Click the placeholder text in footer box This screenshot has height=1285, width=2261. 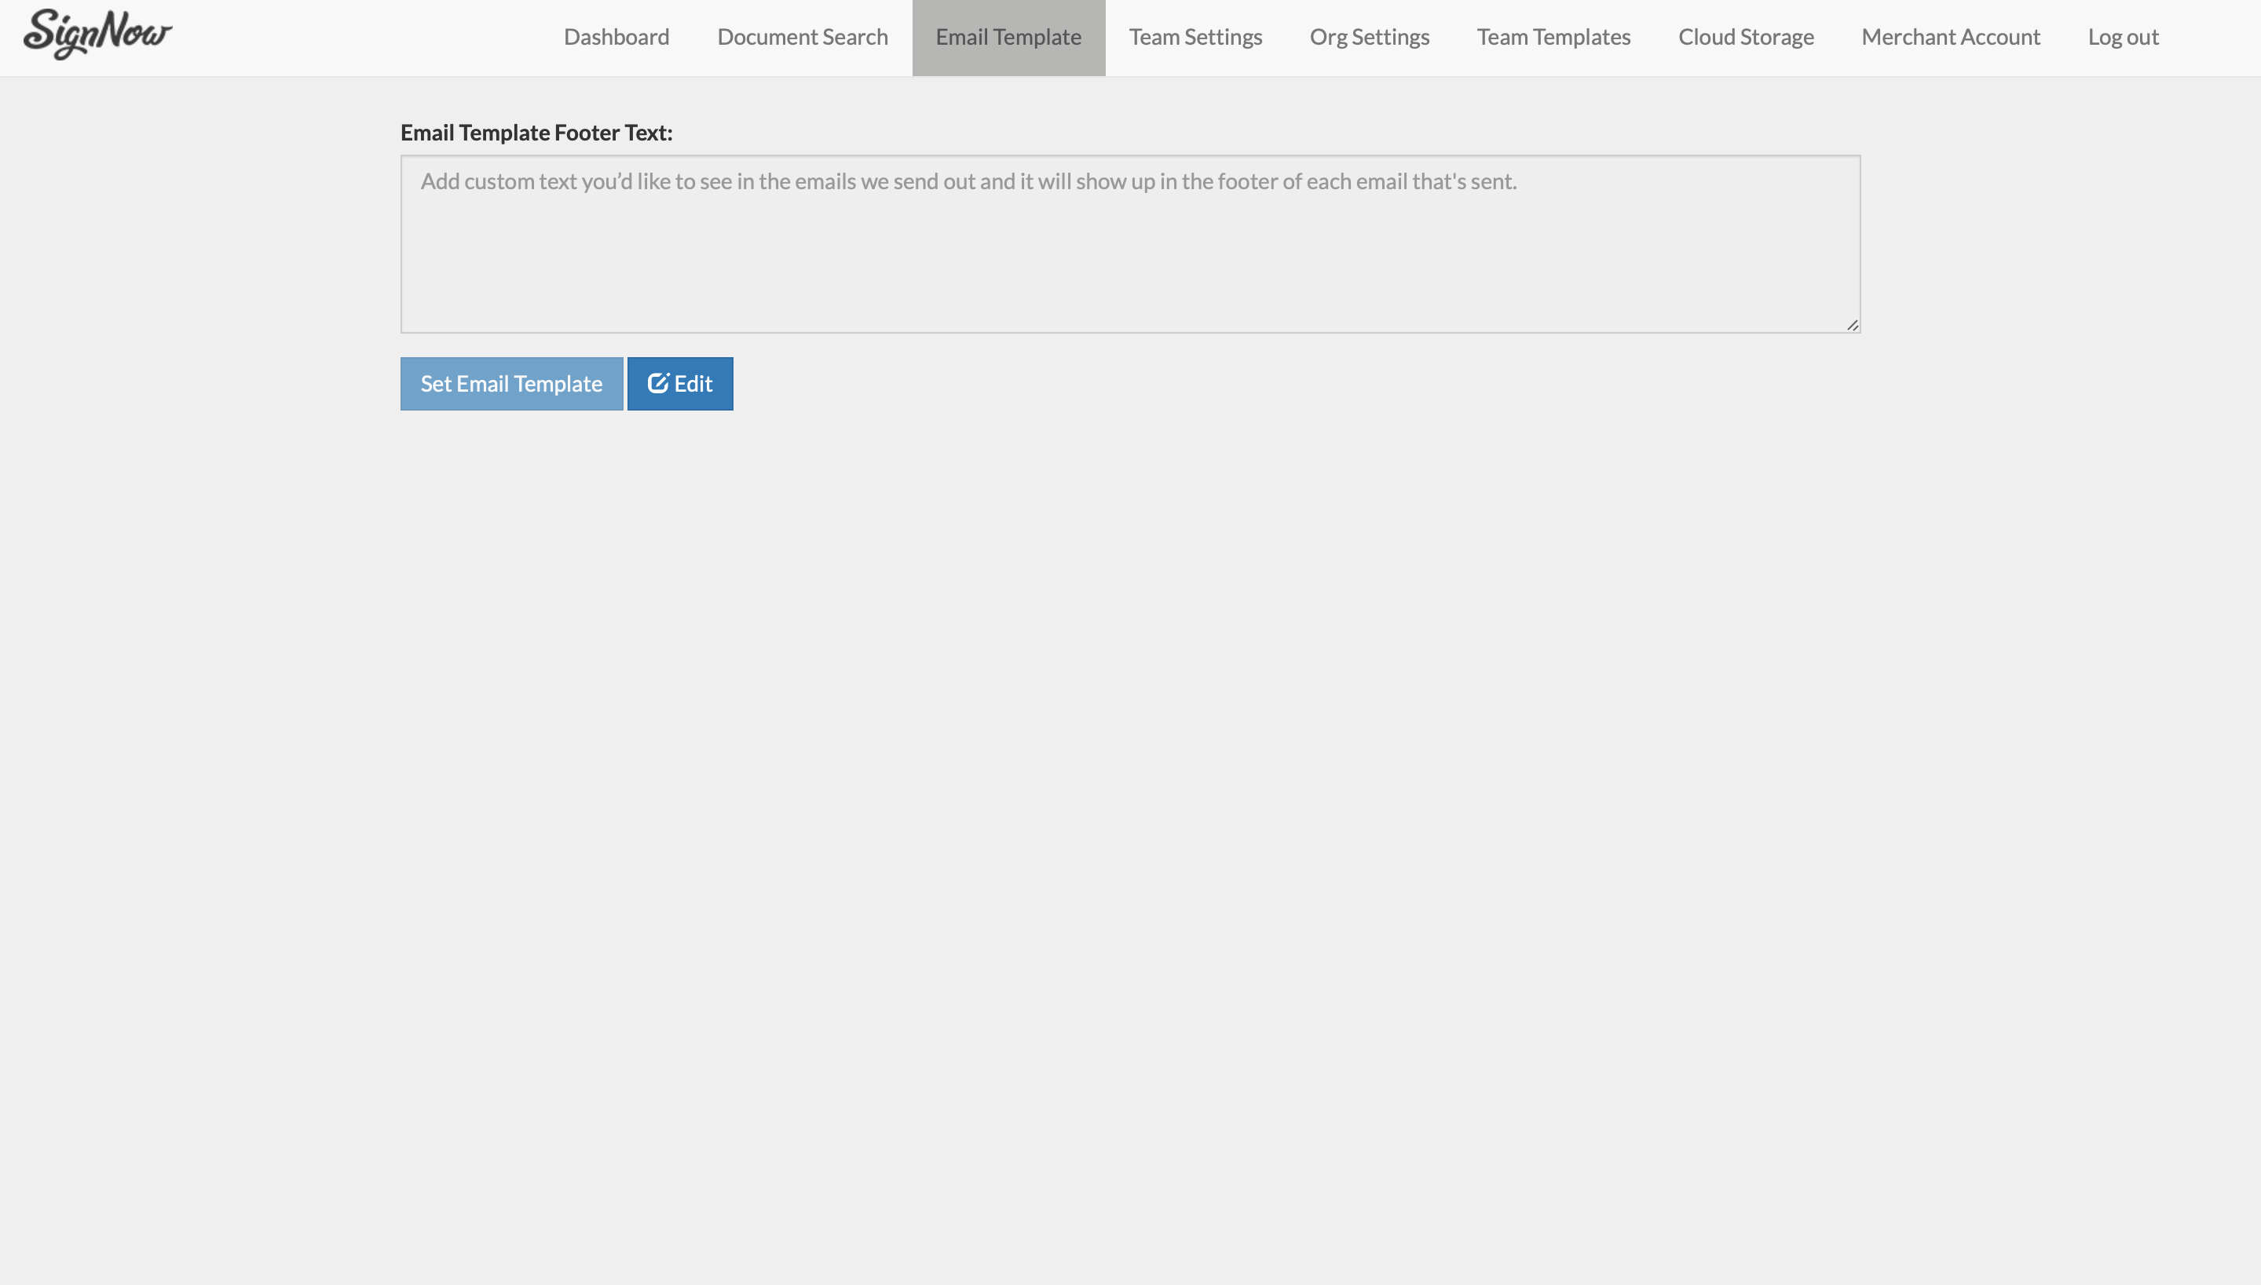point(968,182)
